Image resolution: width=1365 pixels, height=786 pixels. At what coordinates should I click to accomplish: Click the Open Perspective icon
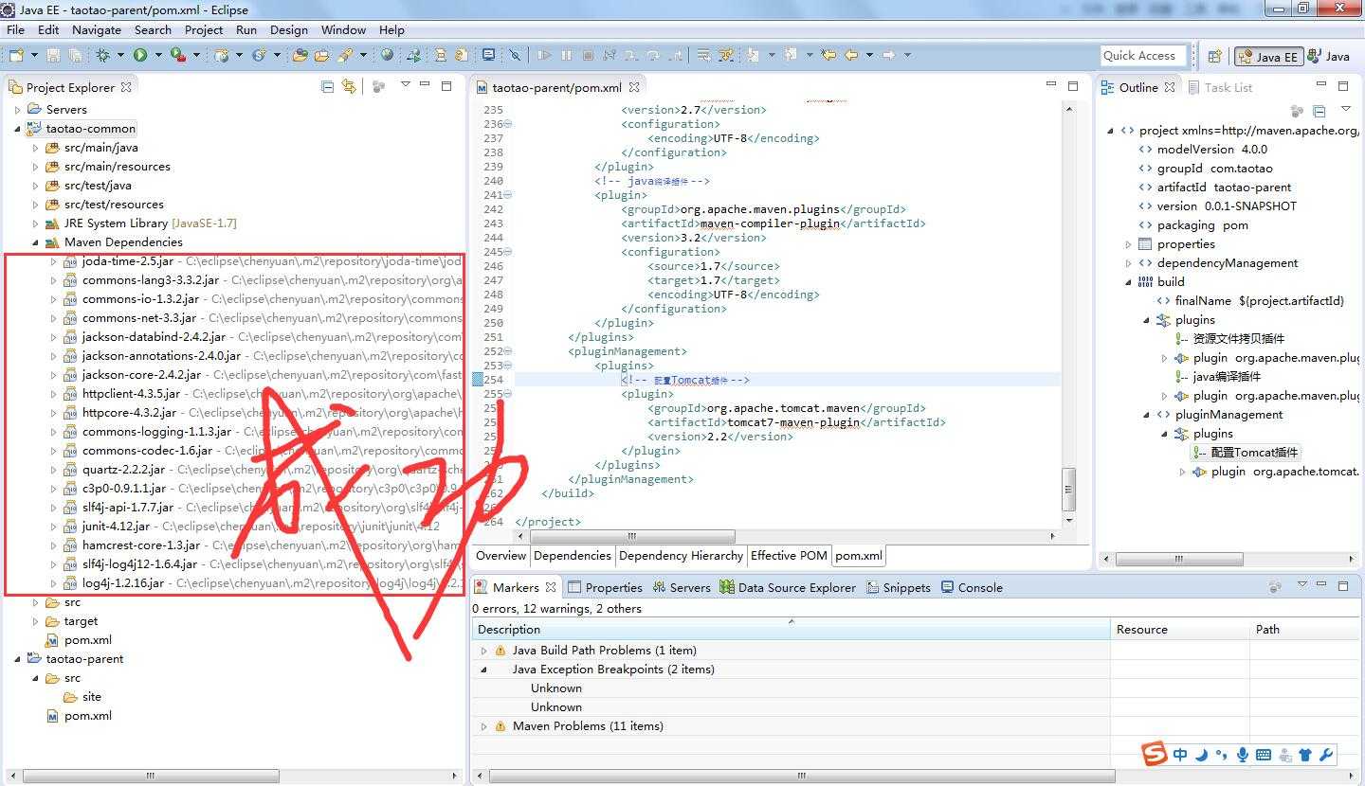click(1213, 56)
